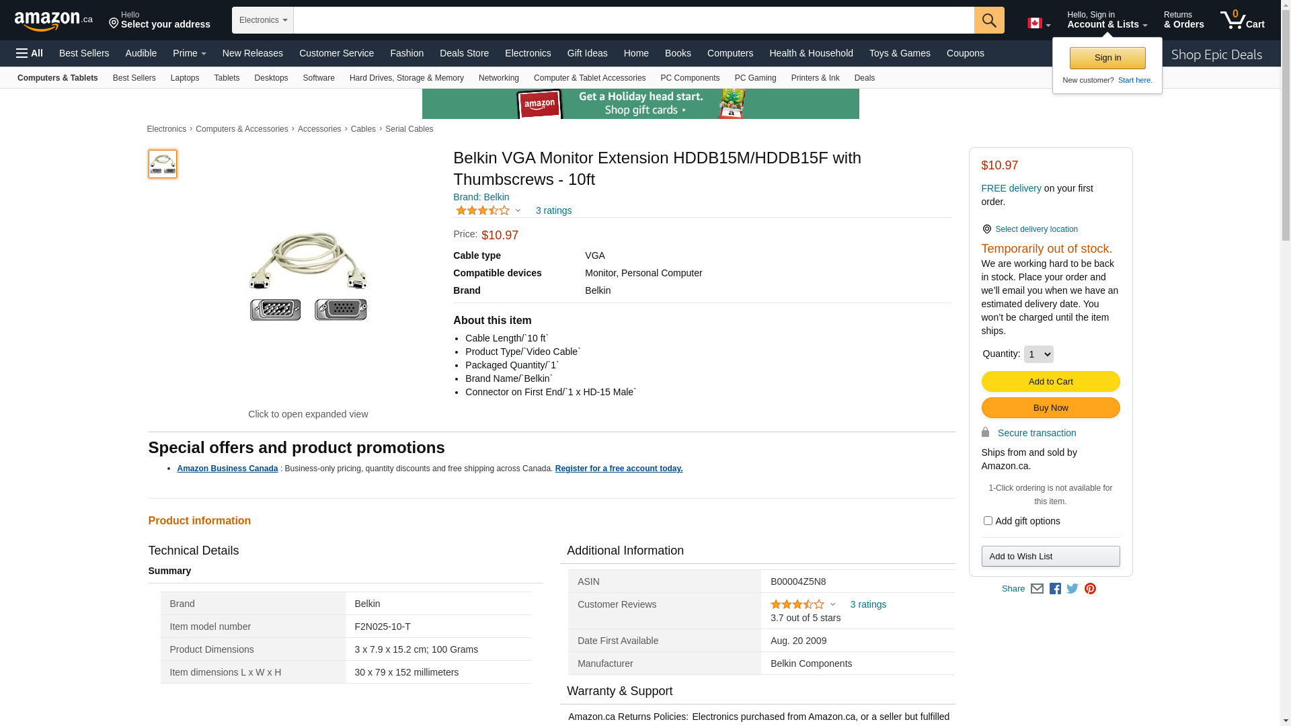Click the main search input field

tap(633, 20)
